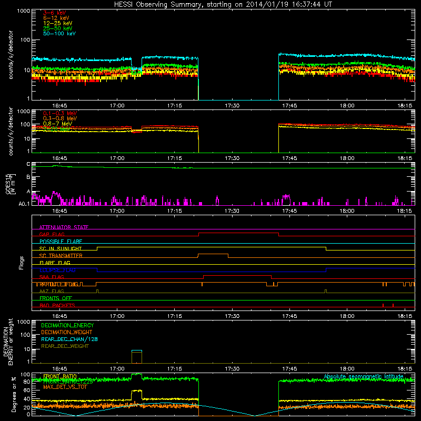
Task: Select the FRONTS_OFF flag label
Action: [56, 298]
